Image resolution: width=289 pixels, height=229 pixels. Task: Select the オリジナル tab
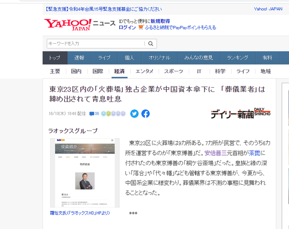(159, 58)
